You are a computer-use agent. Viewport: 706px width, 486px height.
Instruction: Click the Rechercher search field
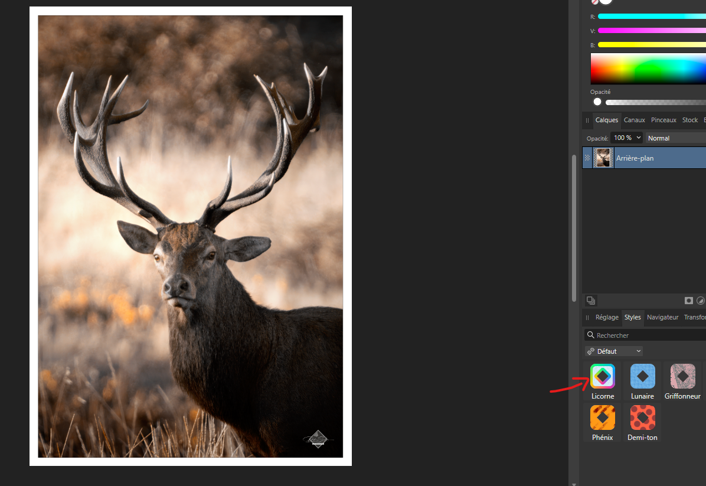tap(645, 335)
